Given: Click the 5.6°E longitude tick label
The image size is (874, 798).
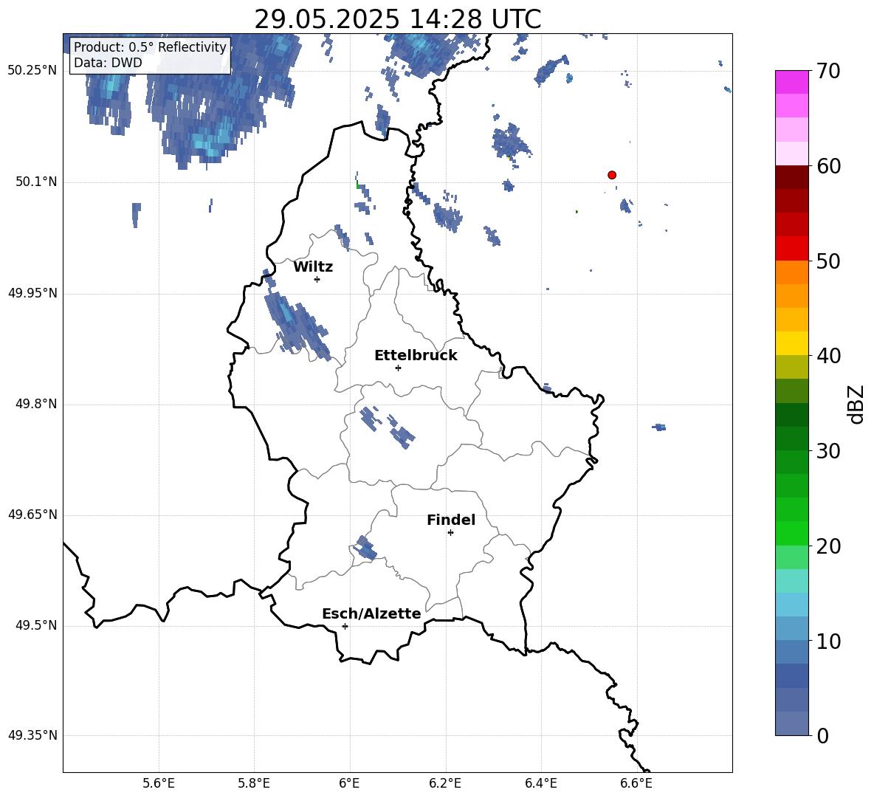Looking at the screenshot, I should point(159,783).
